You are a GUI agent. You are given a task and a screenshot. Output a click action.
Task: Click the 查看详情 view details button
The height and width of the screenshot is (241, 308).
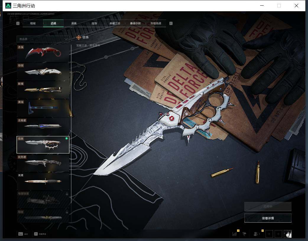pyautogui.click(x=268, y=218)
